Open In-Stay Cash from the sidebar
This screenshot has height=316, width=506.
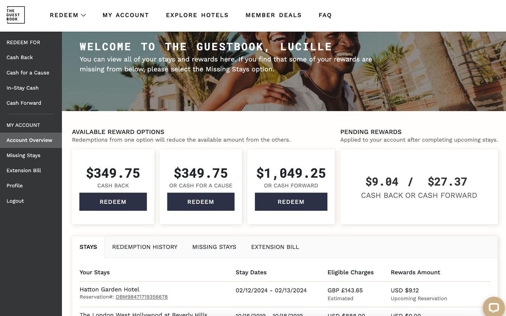click(x=23, y=88)
